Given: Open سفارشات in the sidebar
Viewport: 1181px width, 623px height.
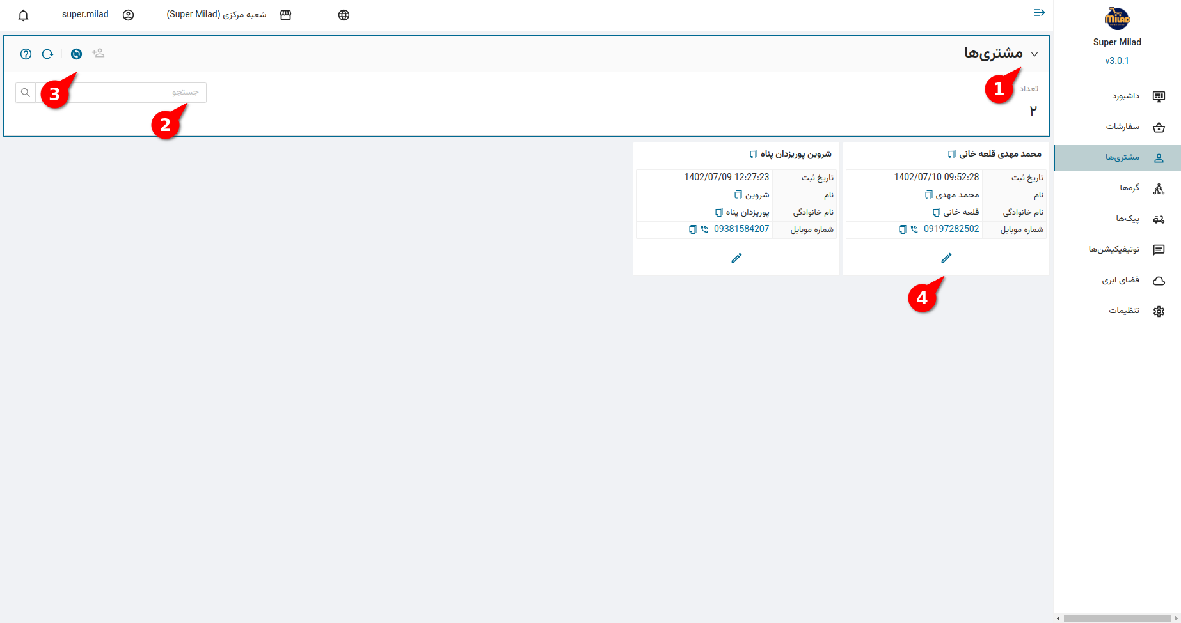Looking at the screenshot, I should click(x=1123, y=127).
